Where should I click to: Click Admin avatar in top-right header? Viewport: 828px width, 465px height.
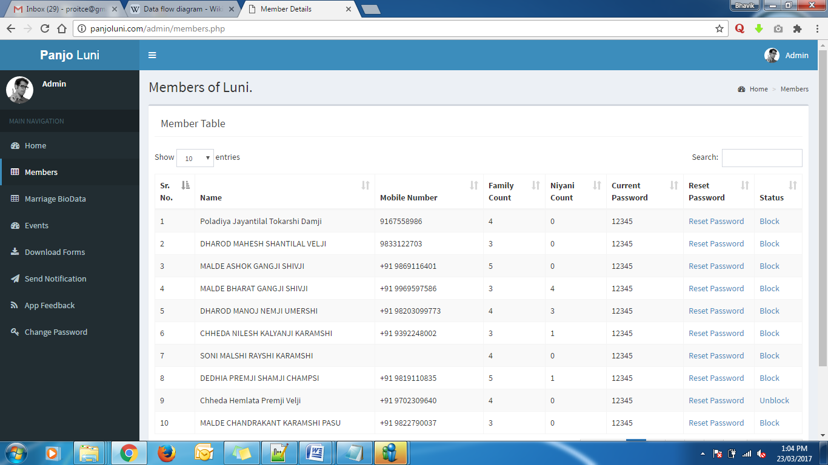772,55
